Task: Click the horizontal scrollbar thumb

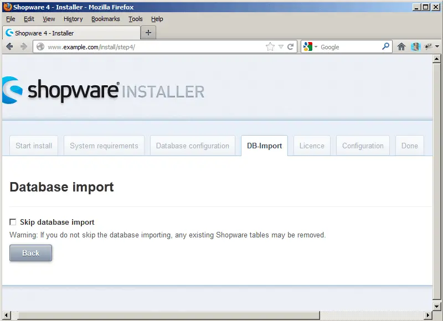Action: pos(169,315)
